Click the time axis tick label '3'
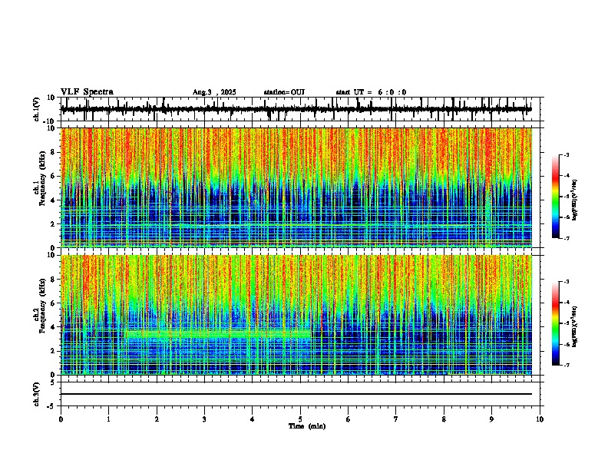608x470 pixels. point(204,419)
